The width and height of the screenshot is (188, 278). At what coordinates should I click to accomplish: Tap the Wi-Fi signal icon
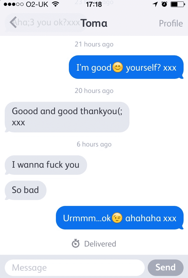tap(56, 4)
